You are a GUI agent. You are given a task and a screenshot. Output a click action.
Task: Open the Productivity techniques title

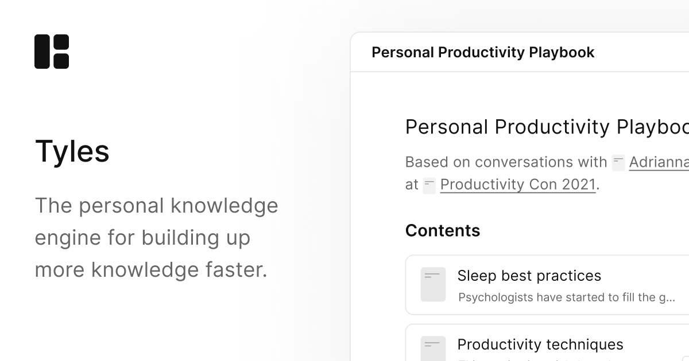tap(540, 344)
